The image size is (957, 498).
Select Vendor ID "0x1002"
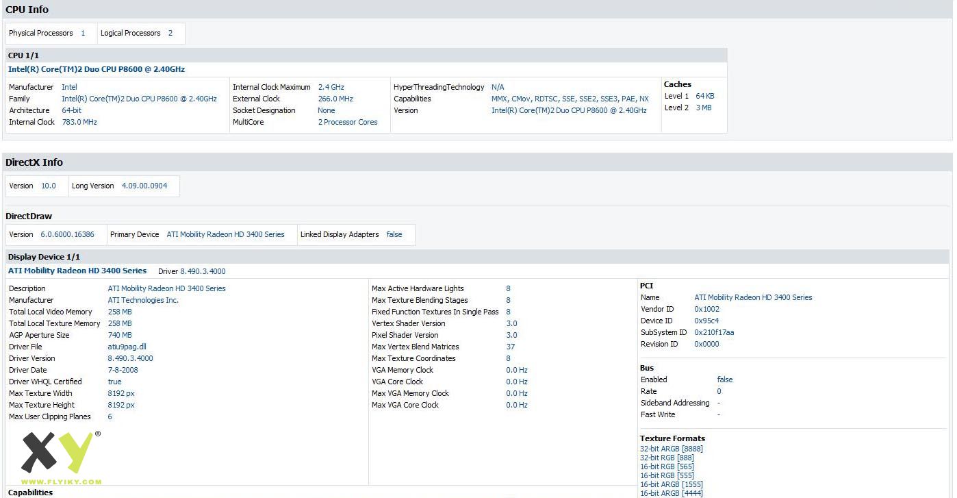pos(706,309)
